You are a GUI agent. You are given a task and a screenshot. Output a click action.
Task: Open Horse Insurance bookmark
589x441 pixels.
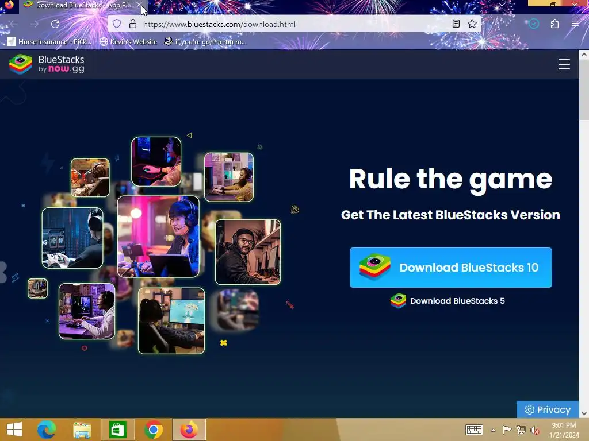coord(49,41)
